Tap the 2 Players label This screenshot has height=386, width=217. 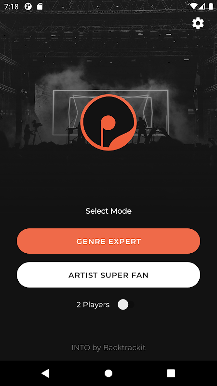click(93, 305)
